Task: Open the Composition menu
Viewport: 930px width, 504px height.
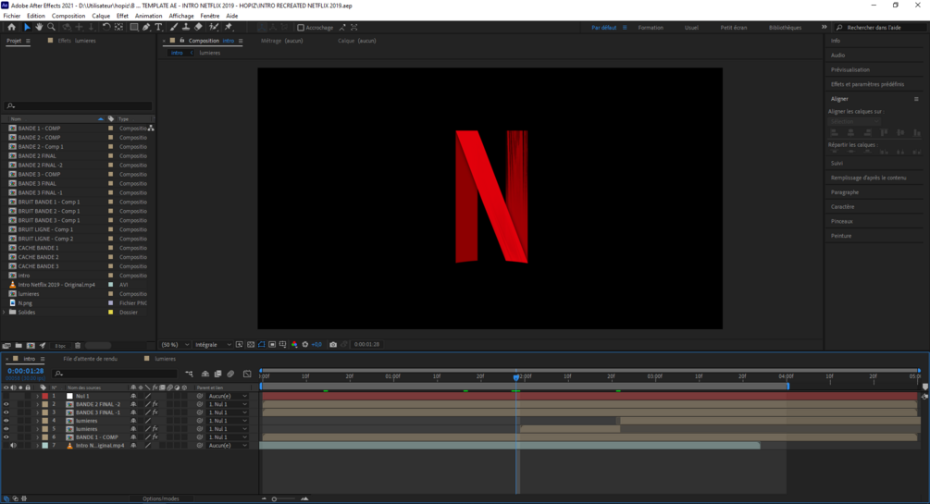Action: pos(68,16)
